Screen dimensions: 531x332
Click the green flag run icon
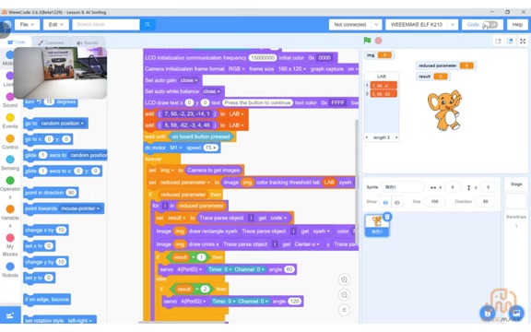[367, 41]
